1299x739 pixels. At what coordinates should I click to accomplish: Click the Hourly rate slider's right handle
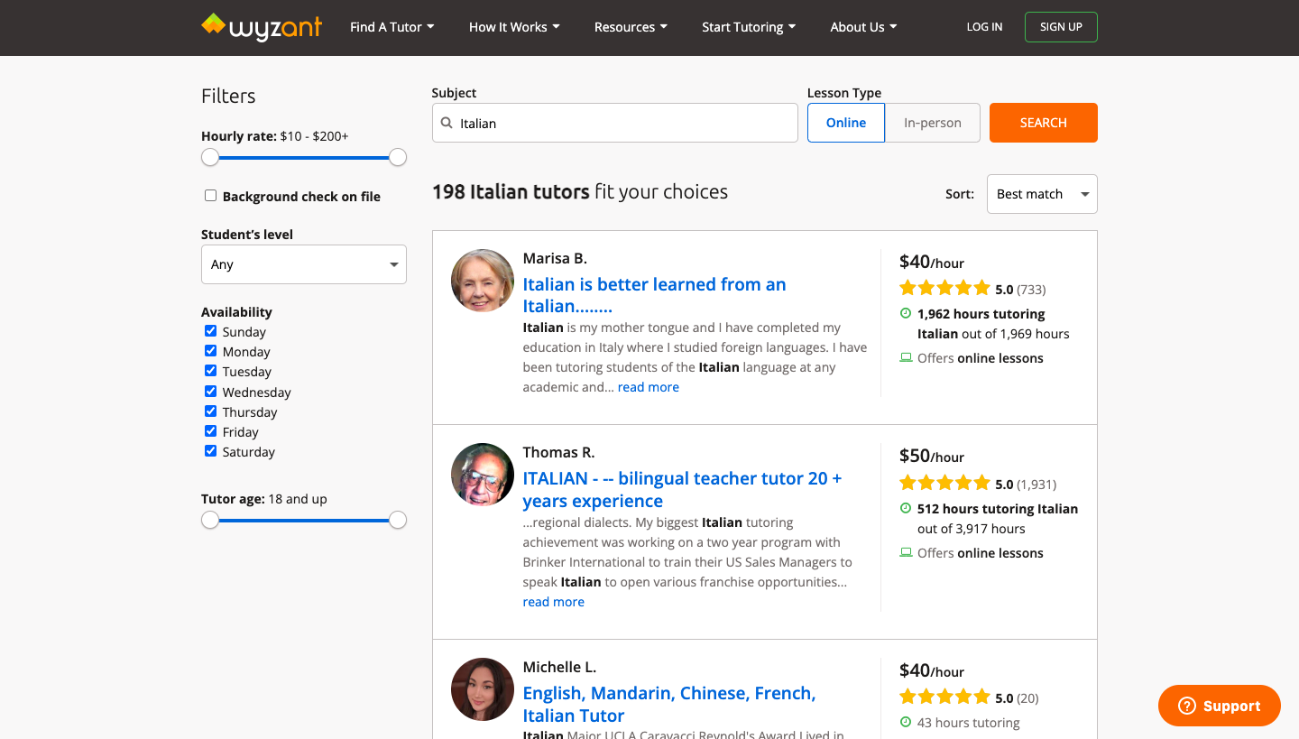pos(398,158)
